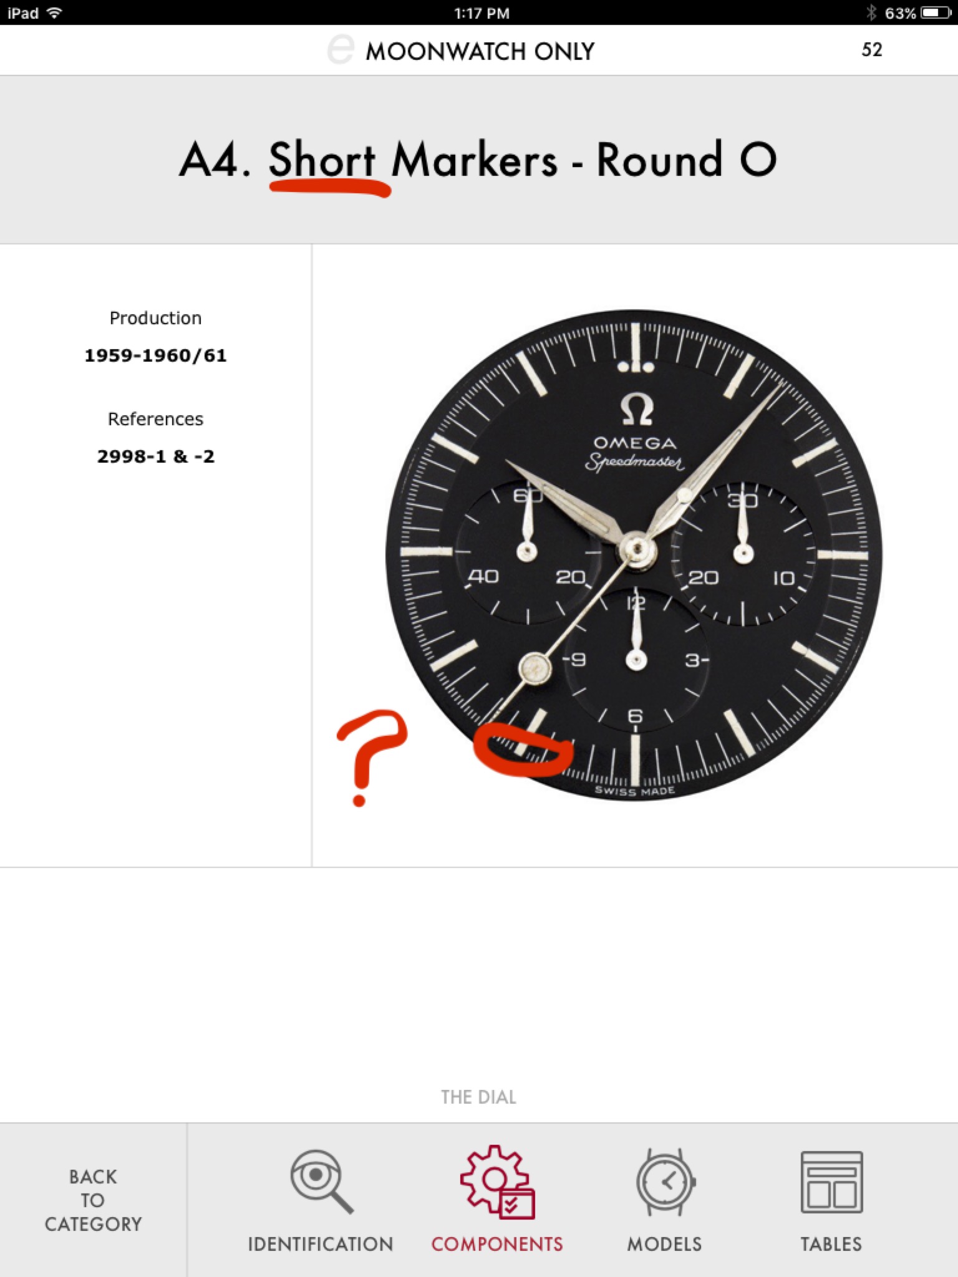Screen dimensions: 958x1277
Task: Tap the grey 'e' logo in header
Action: coord(341,49)
